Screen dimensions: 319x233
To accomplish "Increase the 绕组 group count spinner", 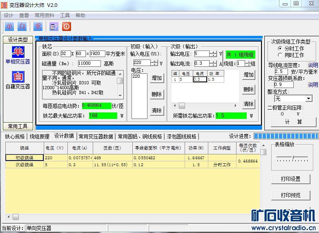I will pos(248,62).
